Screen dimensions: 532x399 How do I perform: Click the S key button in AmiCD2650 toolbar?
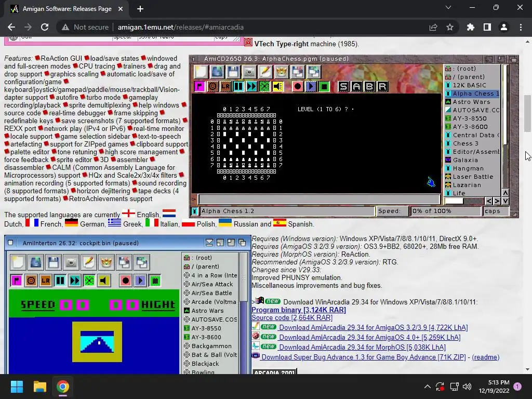[x=343, y=87]
